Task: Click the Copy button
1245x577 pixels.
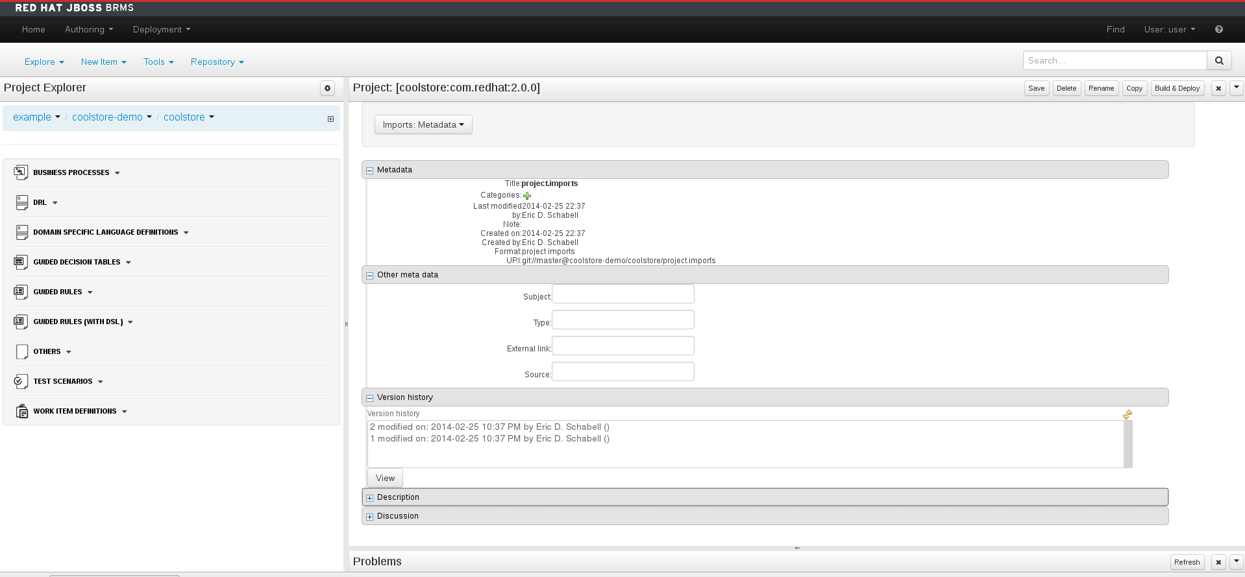Action: click(x=1135, y=88)
